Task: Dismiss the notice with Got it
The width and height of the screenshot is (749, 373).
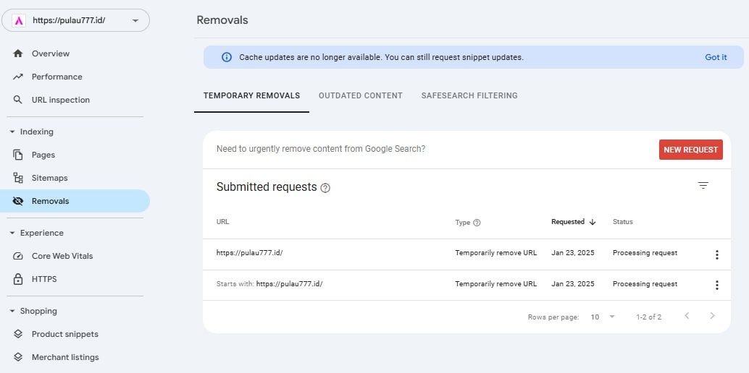Action: [715, 57]
